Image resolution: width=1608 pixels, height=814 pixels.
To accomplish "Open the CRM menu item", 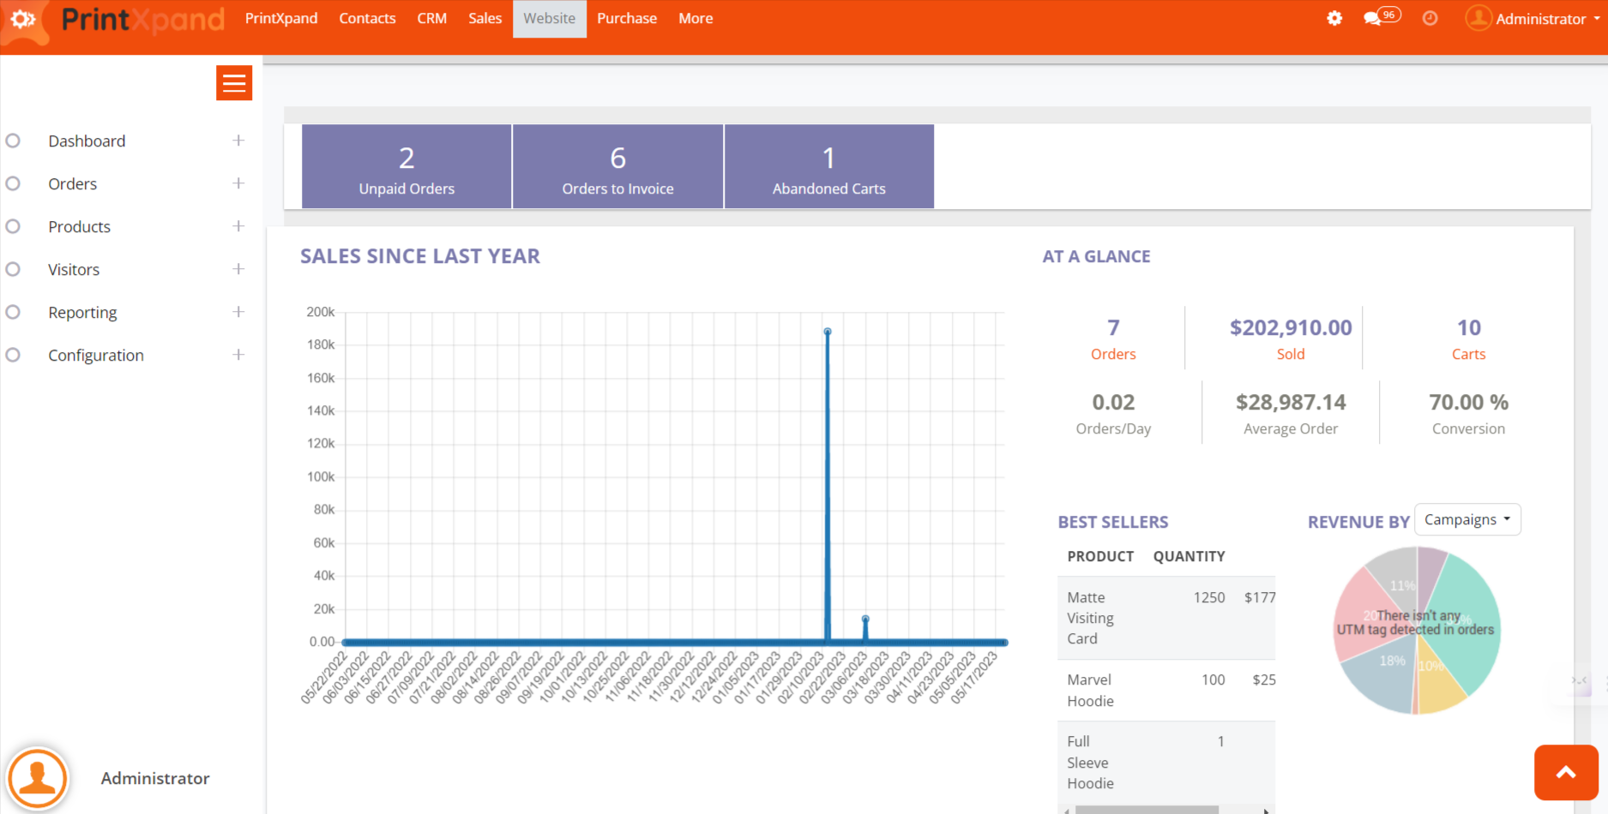I will (x=431, y=19).
